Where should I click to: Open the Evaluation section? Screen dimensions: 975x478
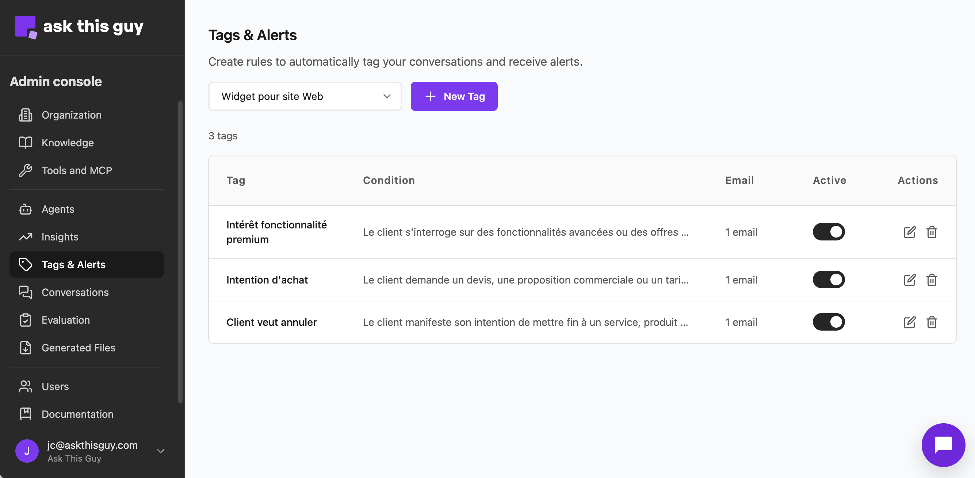point(66,320)
